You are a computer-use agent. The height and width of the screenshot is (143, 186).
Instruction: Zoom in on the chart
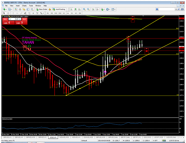(84, 9)
